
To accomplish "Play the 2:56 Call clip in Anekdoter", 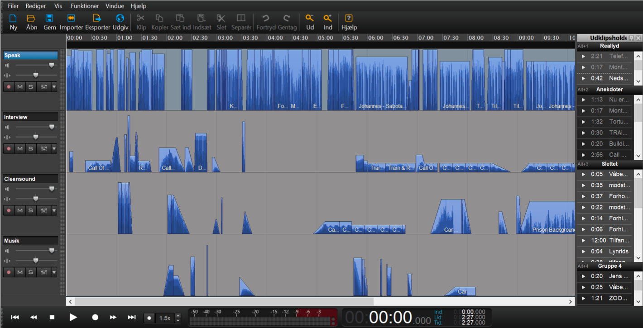I will coord(584,155).
